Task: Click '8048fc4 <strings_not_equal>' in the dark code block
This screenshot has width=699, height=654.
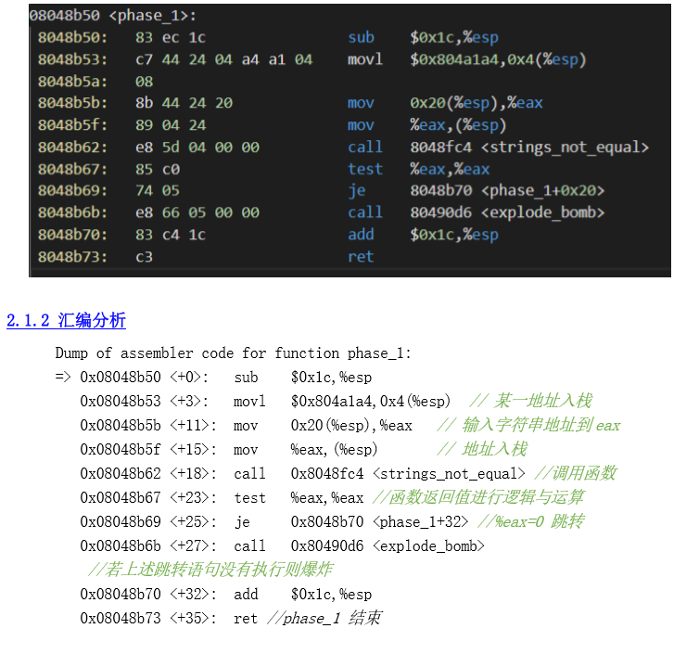Action: tap(529, 147)
